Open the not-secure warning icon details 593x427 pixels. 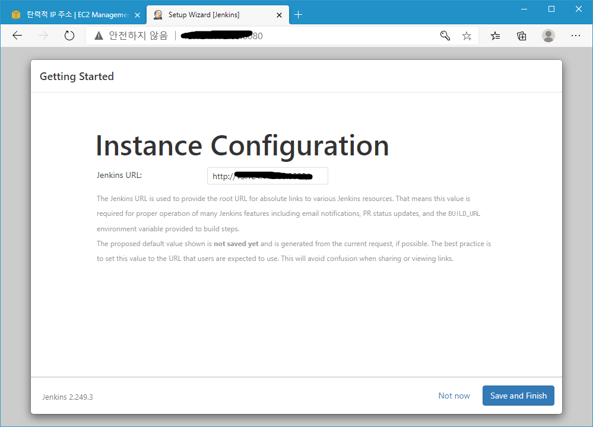[99, 36]
